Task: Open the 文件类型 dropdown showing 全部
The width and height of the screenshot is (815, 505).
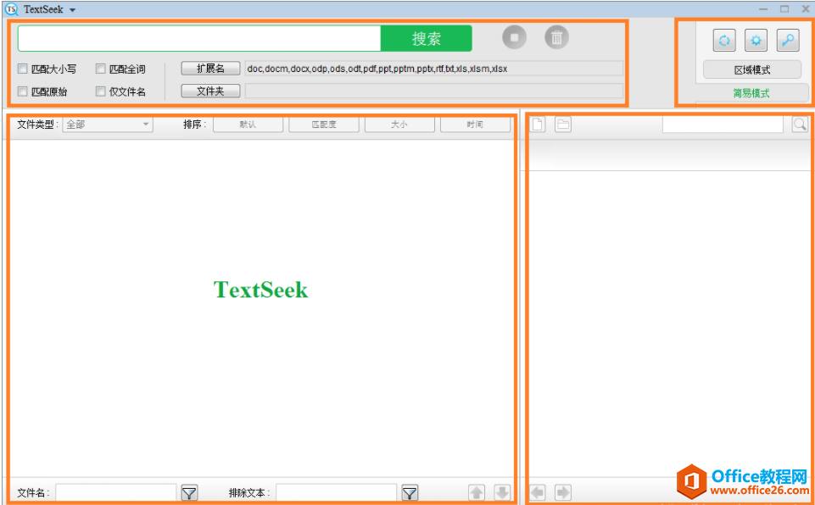Action: [107, 125]
